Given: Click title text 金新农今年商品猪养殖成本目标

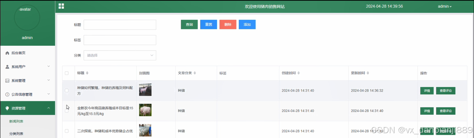Looking at the screenshot, I should click(105, 111).
